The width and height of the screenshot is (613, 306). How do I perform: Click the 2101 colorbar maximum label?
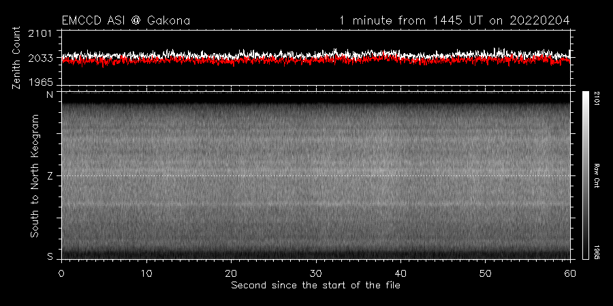point(598,99)
